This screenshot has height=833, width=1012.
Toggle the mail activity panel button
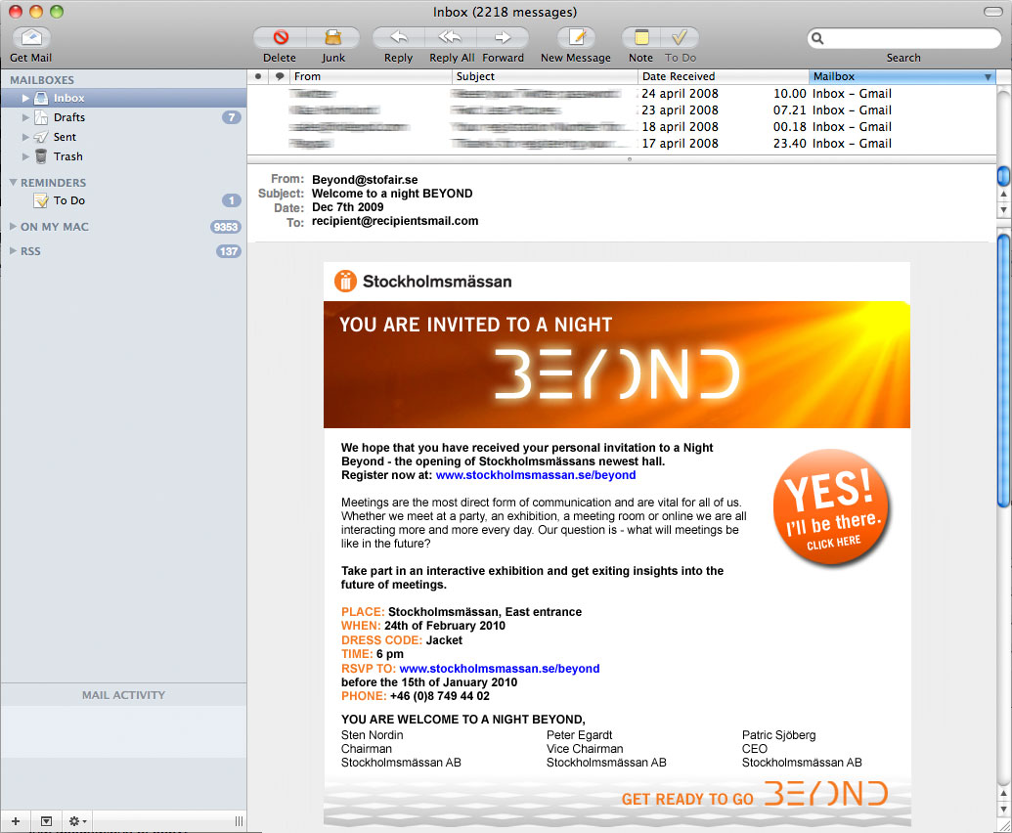pos(46,821)
